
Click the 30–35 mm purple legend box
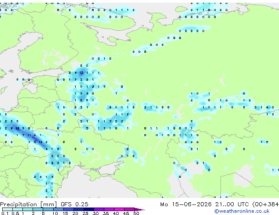tap(99, 209)
